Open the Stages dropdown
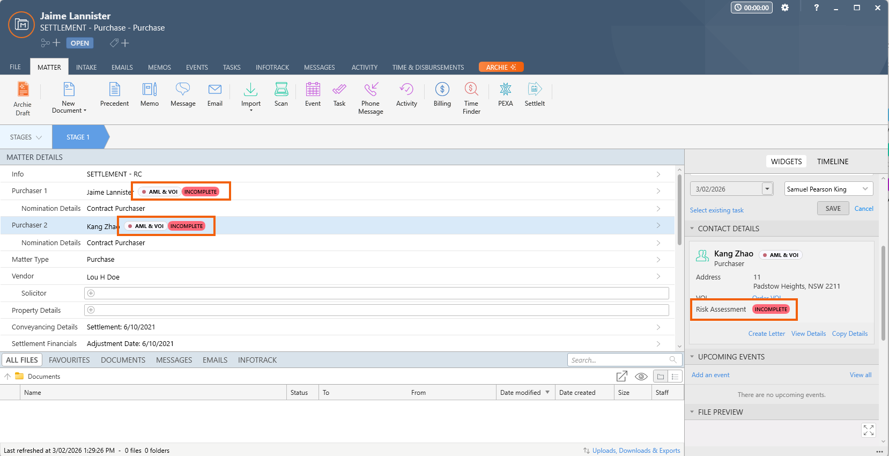The height and width of the screenshot is (456, 889). coord(26,137)
